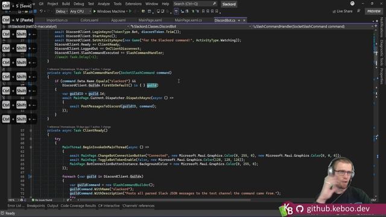The image size is (386, 217).
Task: Switch to the App.xaml tab
Action: click(118, 20)
